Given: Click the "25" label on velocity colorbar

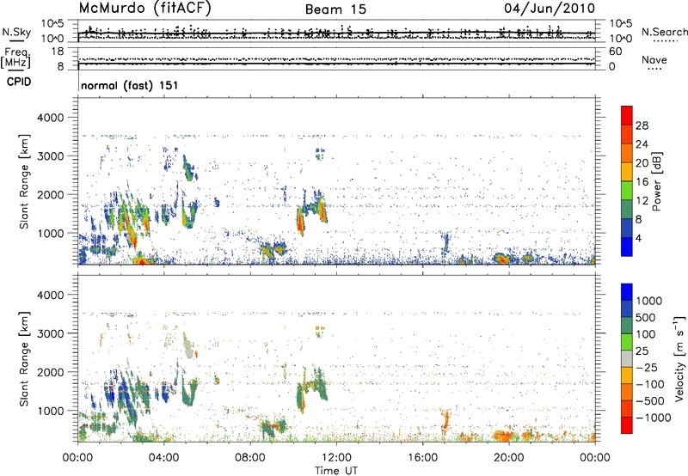Looking at the screenshot, I should 642,351.
